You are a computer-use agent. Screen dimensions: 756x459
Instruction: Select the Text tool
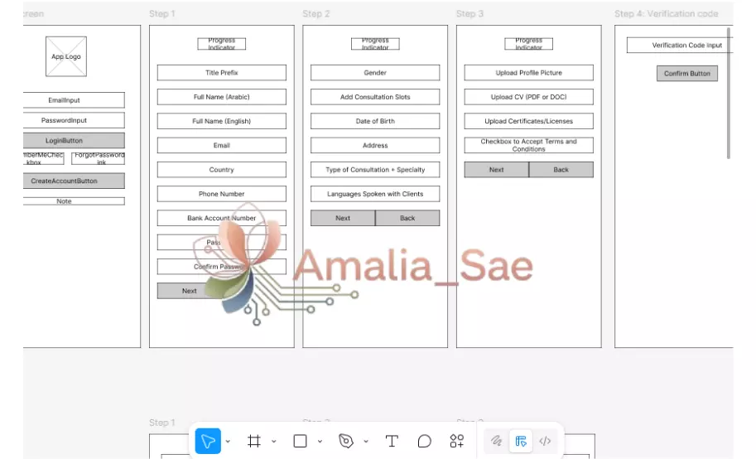coord(392,441)
